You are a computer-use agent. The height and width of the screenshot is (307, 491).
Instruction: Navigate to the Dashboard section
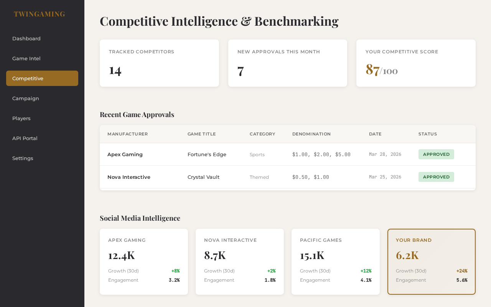tap(26, 38)
